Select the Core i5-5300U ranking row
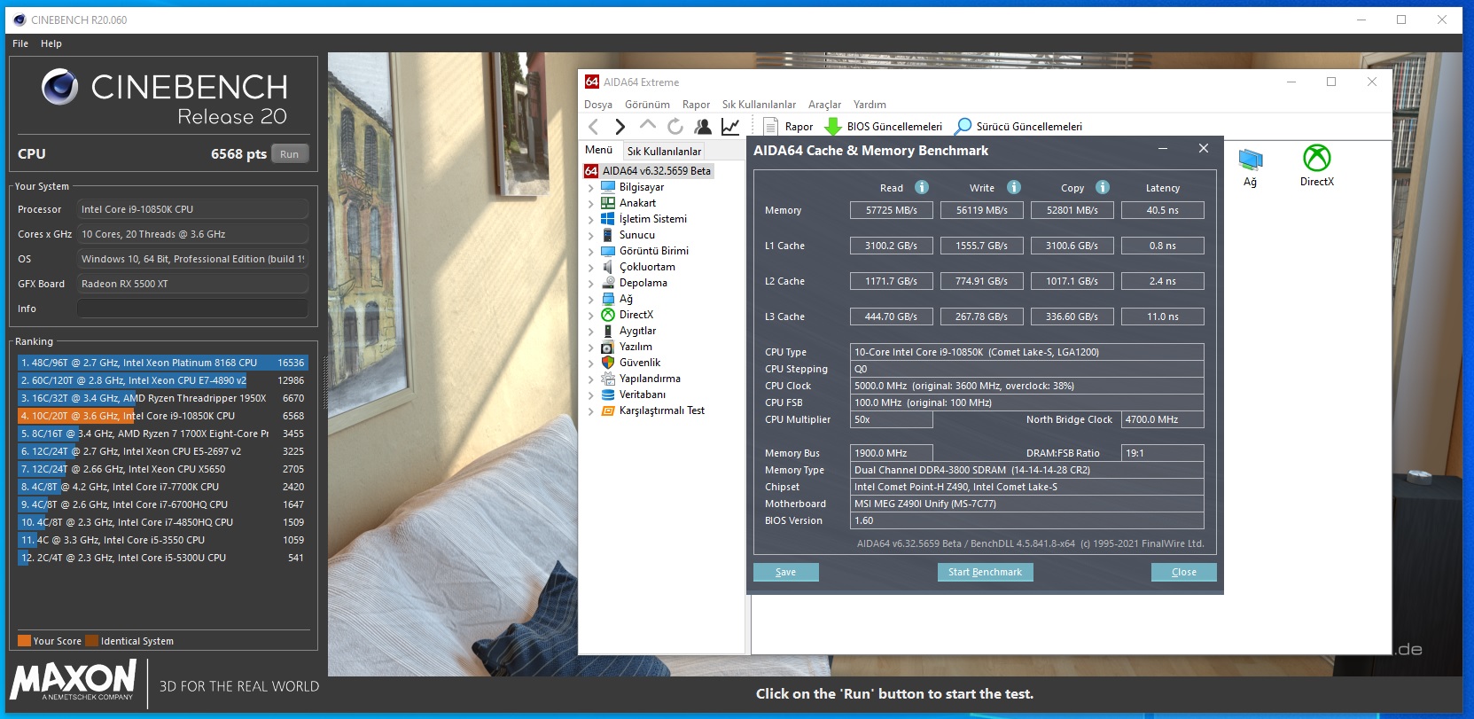This screenshot has height=719, width=1474. [162, 558]
